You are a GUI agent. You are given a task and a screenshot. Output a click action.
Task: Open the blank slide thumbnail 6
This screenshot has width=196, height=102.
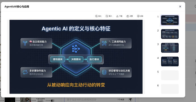[170, 89]
